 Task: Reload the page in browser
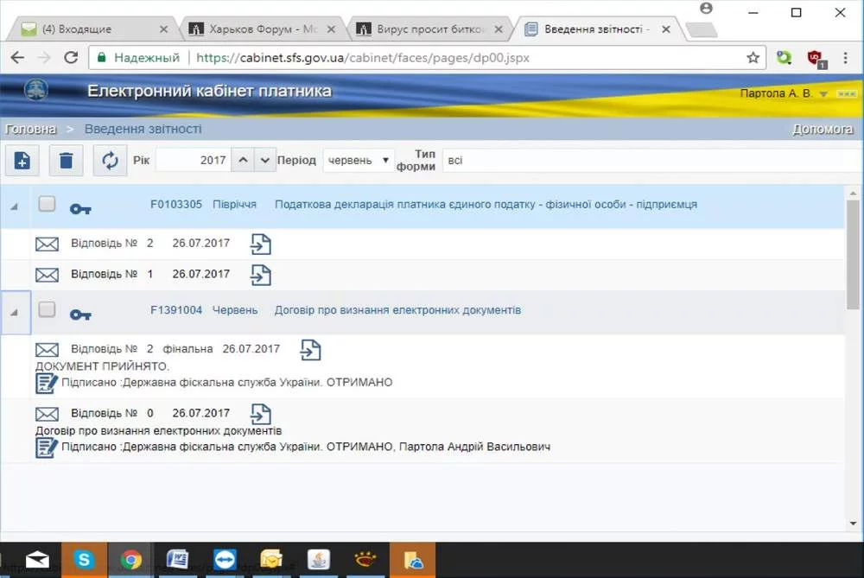(x=71, y=57)
